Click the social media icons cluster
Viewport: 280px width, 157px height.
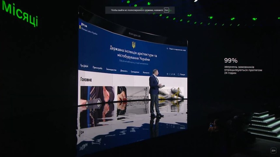170,74
